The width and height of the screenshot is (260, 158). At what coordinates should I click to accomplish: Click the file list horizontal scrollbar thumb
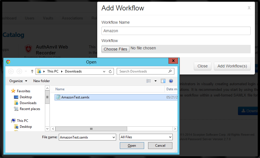coord(91,129)
